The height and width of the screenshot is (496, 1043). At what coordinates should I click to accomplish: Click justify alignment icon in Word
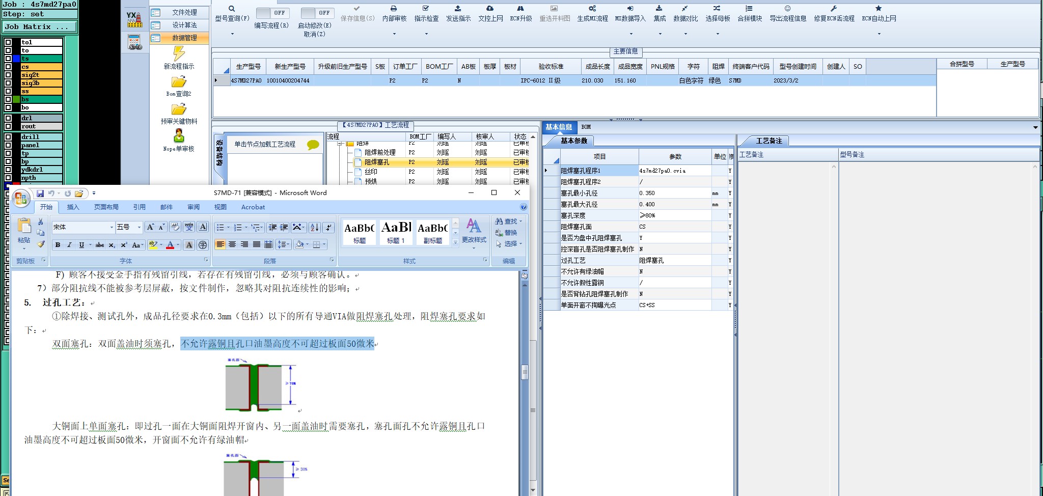point(257,245)
